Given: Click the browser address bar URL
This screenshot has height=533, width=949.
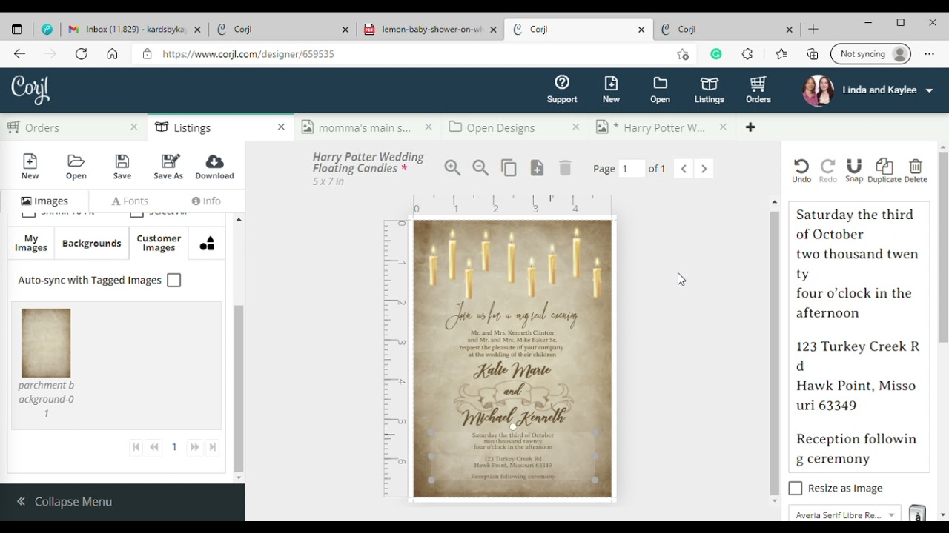Looking at the screenshot, I should pos(248,54).
